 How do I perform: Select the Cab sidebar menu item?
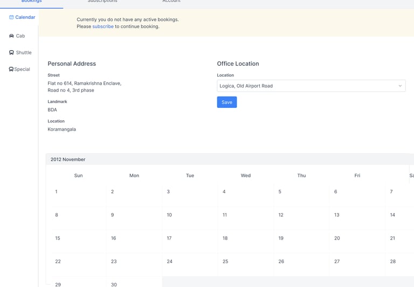[x=20, y=36]
